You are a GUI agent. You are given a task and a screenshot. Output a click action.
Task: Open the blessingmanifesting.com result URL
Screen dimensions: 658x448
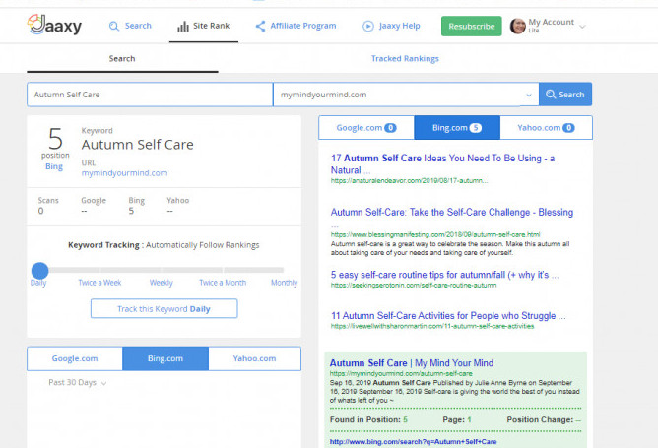tap(435, 234)
